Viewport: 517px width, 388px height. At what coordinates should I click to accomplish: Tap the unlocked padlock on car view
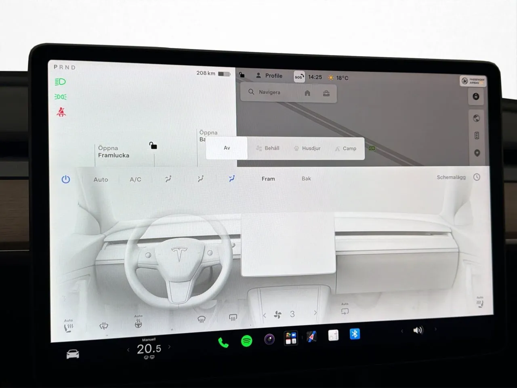click(153, 145)
